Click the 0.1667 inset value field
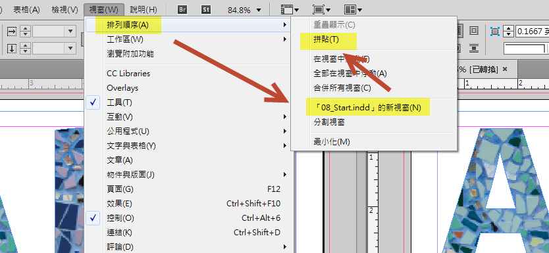 point(532,32)
